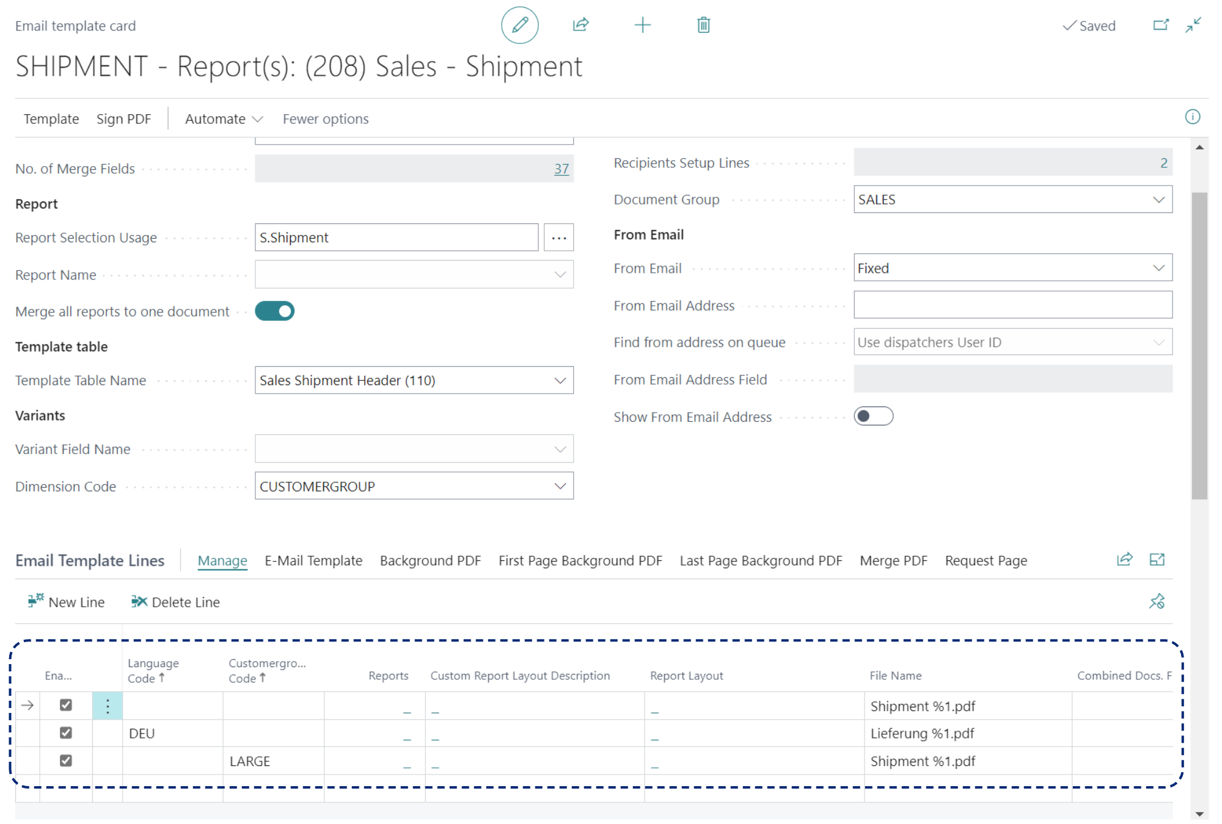Screen dimensions: 1222x824
Task: Click the page vertical scrollbar thumb
Action: click(1199, 345)
